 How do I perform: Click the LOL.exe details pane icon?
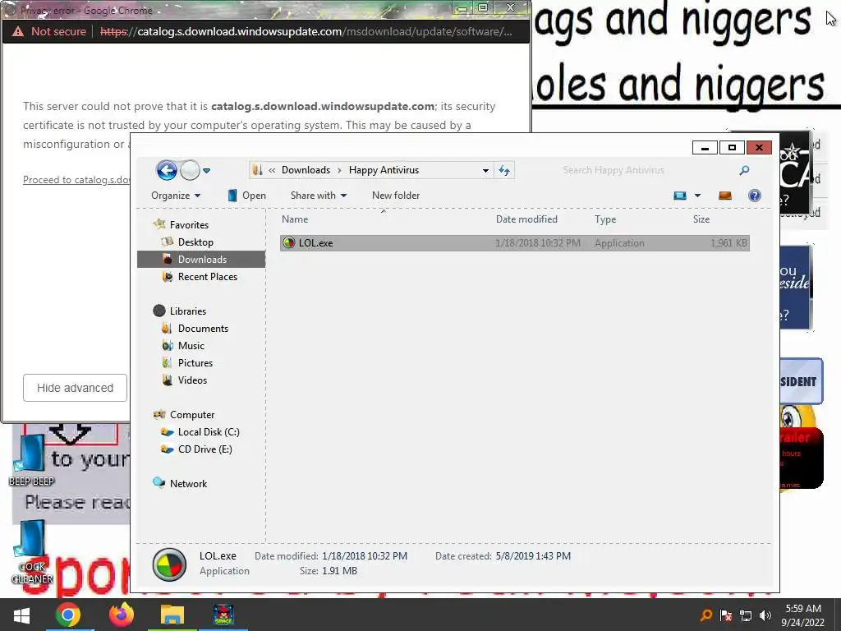click(169, 564)
